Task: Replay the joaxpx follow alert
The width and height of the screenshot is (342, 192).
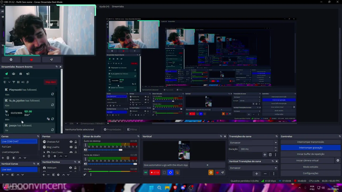Action: tap(52, 130)
